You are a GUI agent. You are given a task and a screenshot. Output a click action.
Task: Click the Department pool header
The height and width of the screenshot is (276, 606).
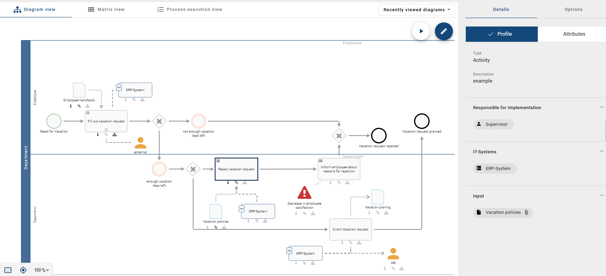coord(26,157)
